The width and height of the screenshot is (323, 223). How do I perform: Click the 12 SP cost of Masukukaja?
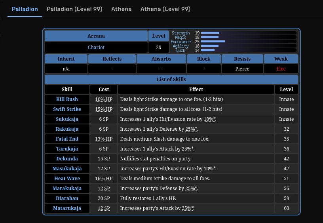[x=104, y=169]
